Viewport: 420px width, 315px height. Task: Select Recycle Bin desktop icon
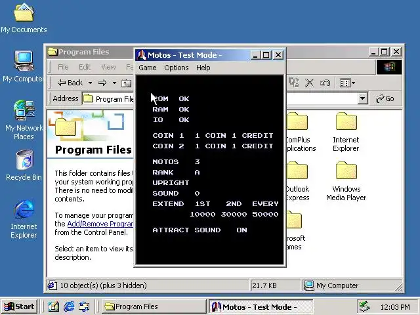[24, 165]
